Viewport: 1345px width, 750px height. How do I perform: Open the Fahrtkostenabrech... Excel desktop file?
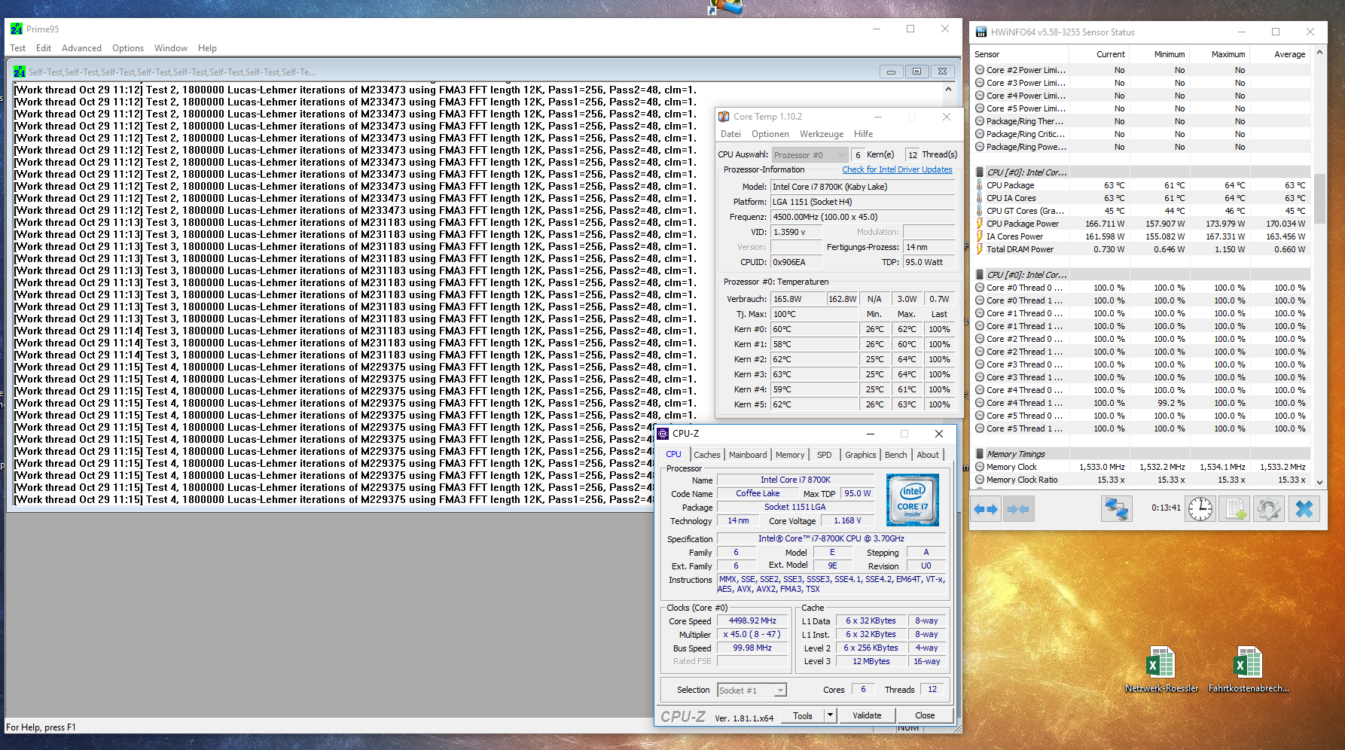click(1248, 669)
